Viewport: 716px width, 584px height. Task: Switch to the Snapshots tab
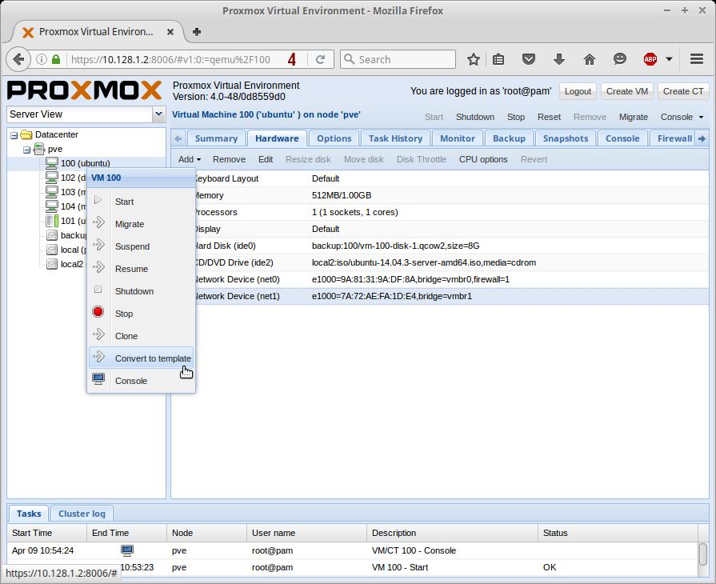click(x=565, y=138)
